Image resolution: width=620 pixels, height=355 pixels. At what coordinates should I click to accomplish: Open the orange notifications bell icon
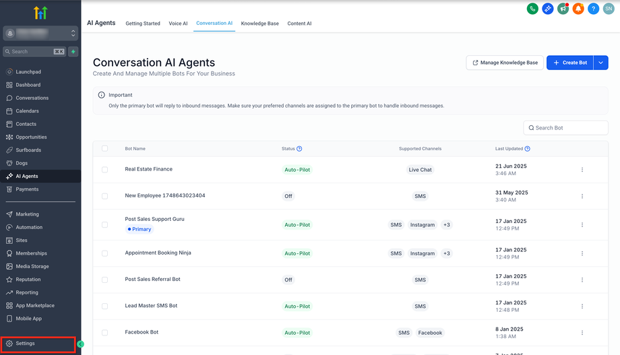tap(578, 9)
